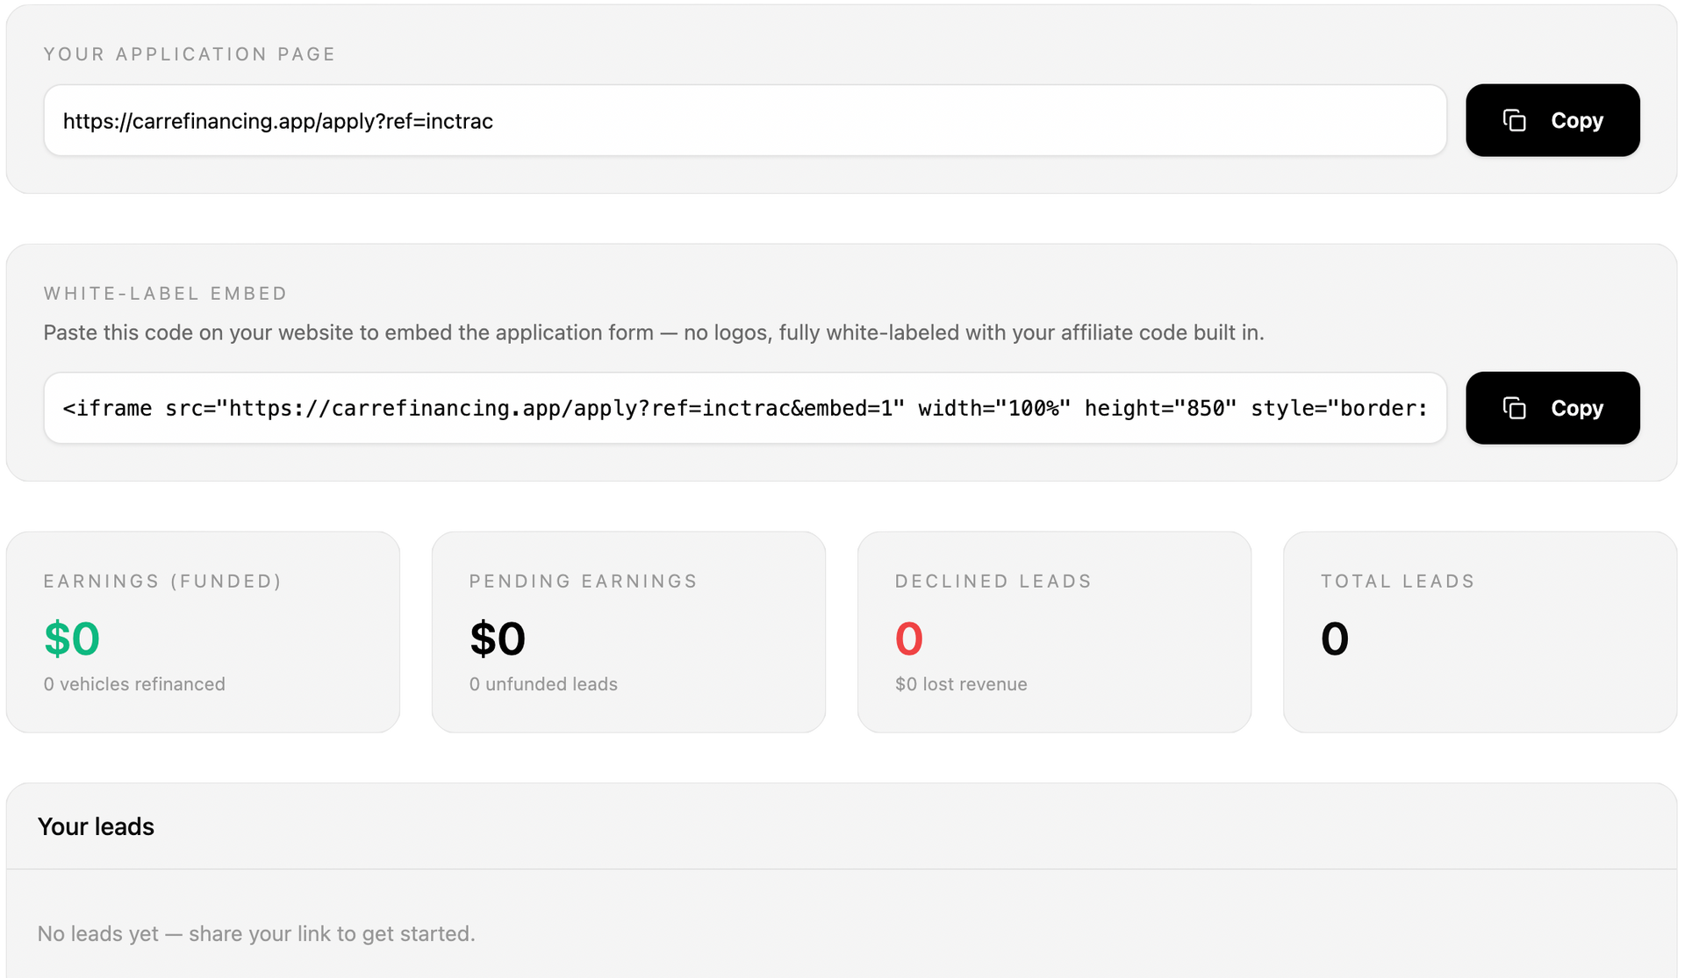Select the application page URL field

coord(745,120)
